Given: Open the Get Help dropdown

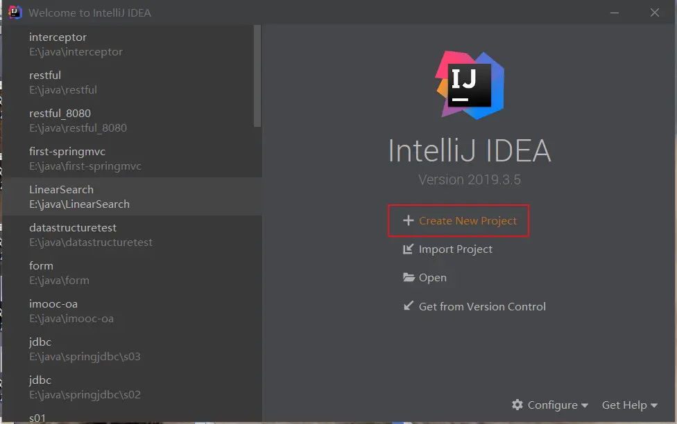Looking at the screenshot, I should (x=629, y=405).
